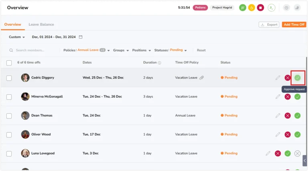Screen dimensions: 308x171
Task: Open the Statuses Pending filter dropdown
Action: coord(170,50)
